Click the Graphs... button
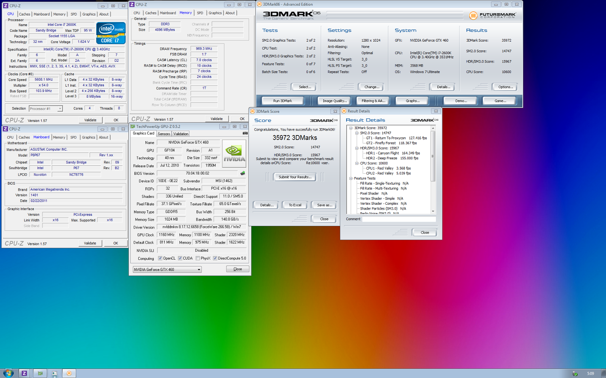 [412, 101]
